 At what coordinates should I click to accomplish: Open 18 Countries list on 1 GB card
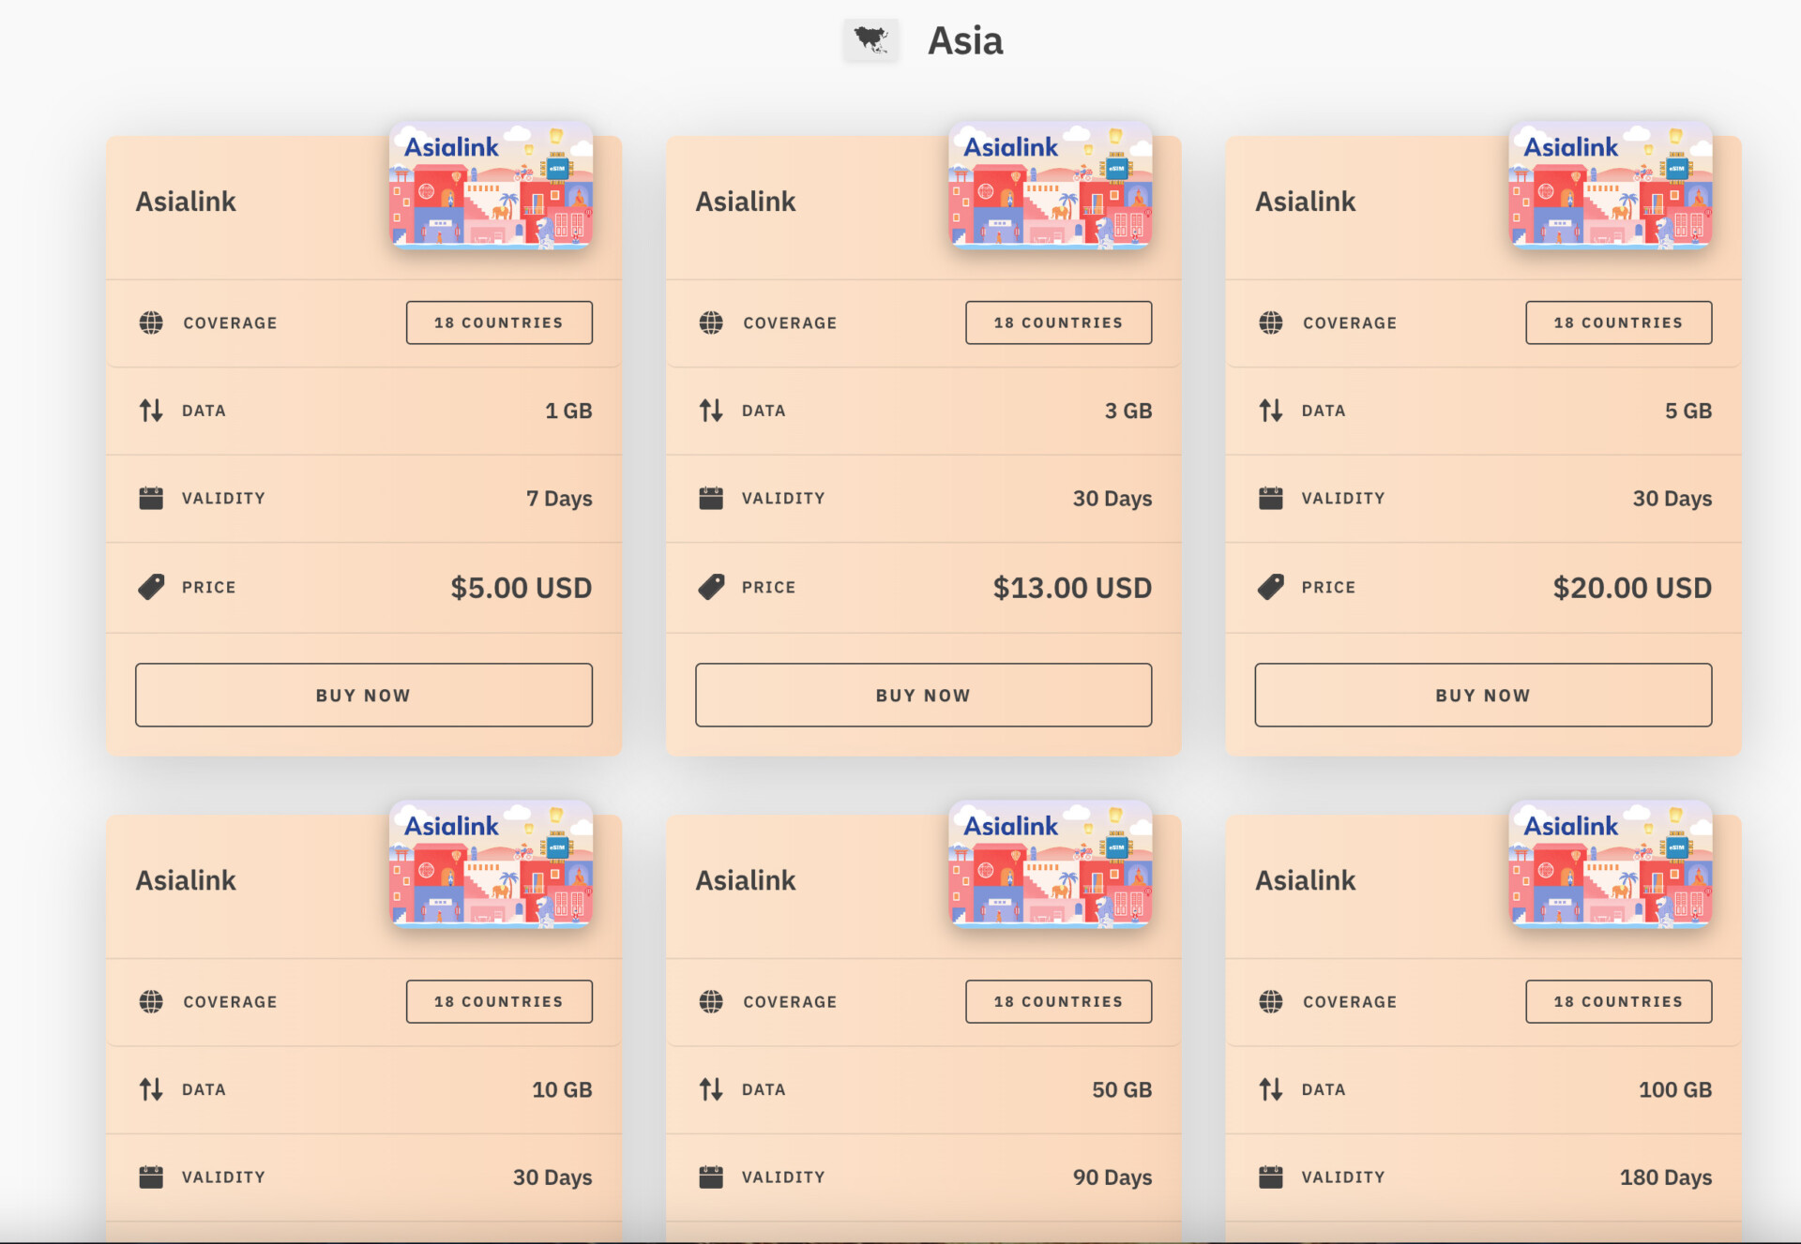(499, 322)
